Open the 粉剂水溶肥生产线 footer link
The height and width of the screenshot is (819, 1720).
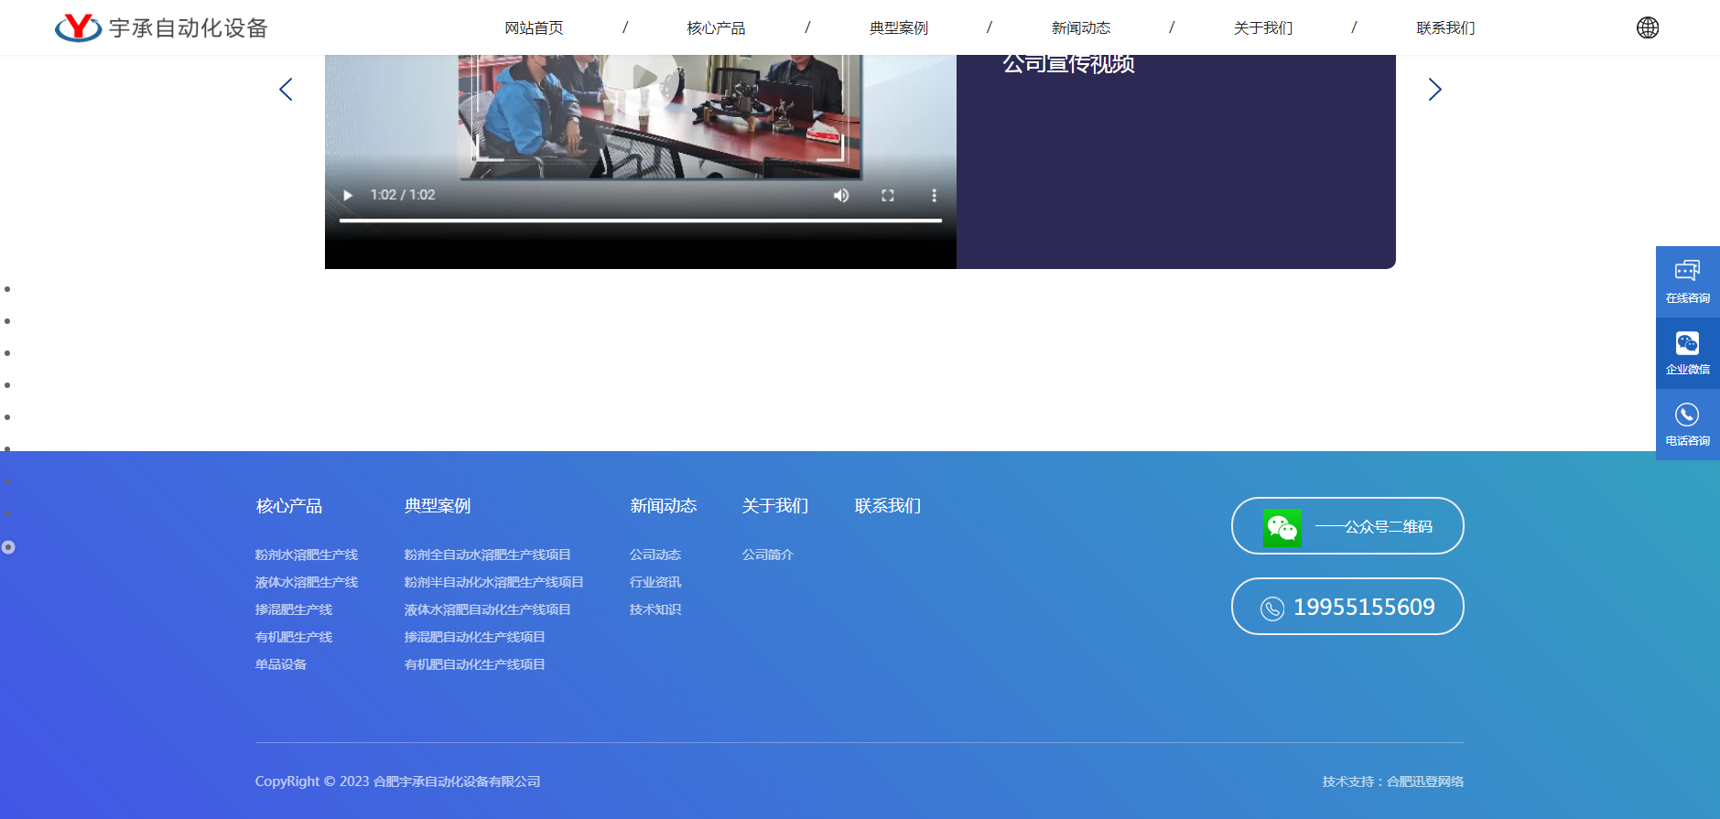pos(307,555)
